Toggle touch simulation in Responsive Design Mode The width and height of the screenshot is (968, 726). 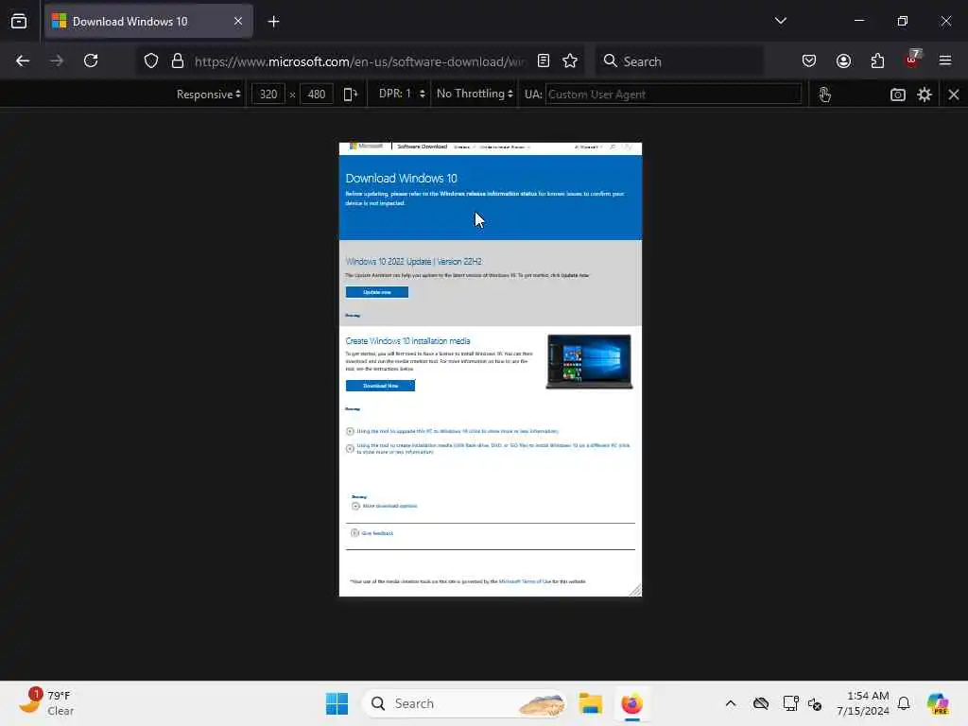(x=824, y=95)
